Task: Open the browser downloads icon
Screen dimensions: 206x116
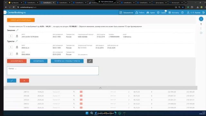Action: (198, 7)
